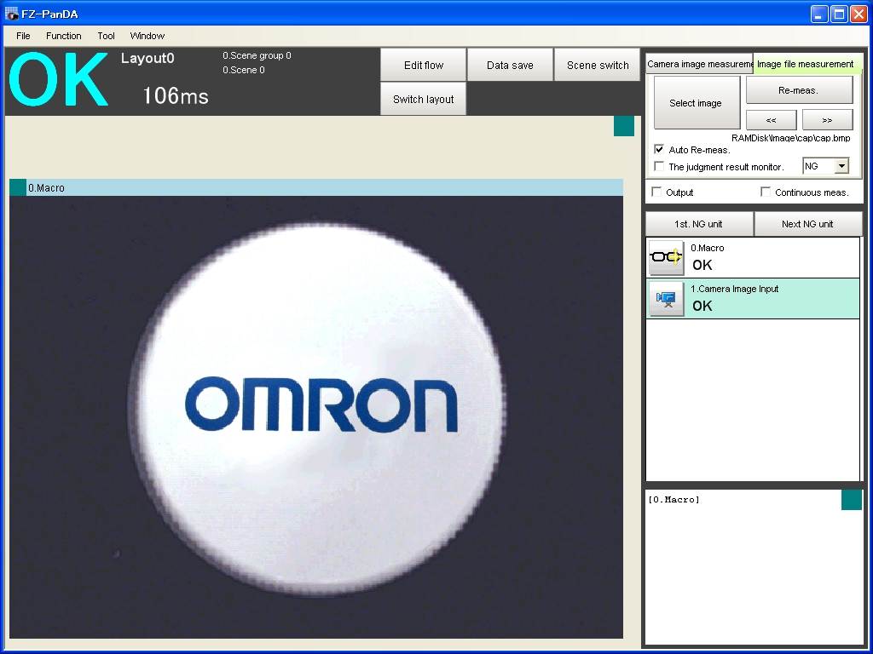Screen dimensions: 873x654
Task: Click the FZ-PanDA title bar app icon
Action: tap(11, 14)
